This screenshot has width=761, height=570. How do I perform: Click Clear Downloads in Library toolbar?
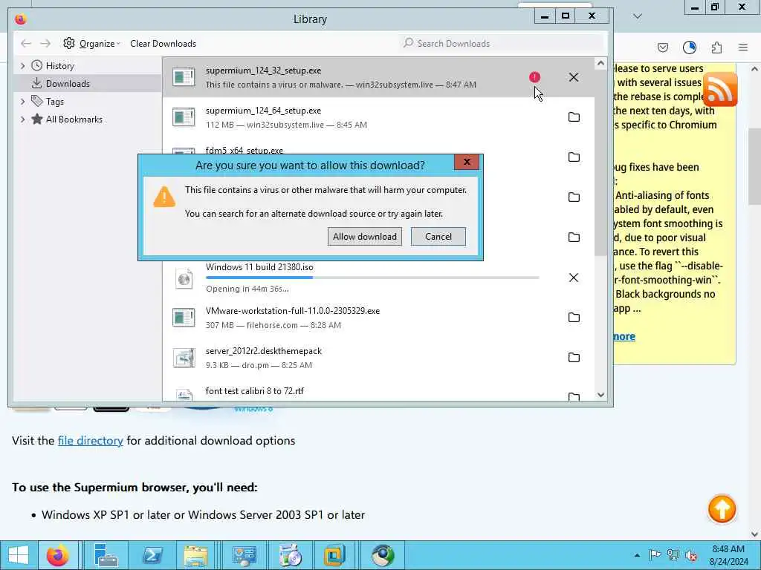click(163, 44)
